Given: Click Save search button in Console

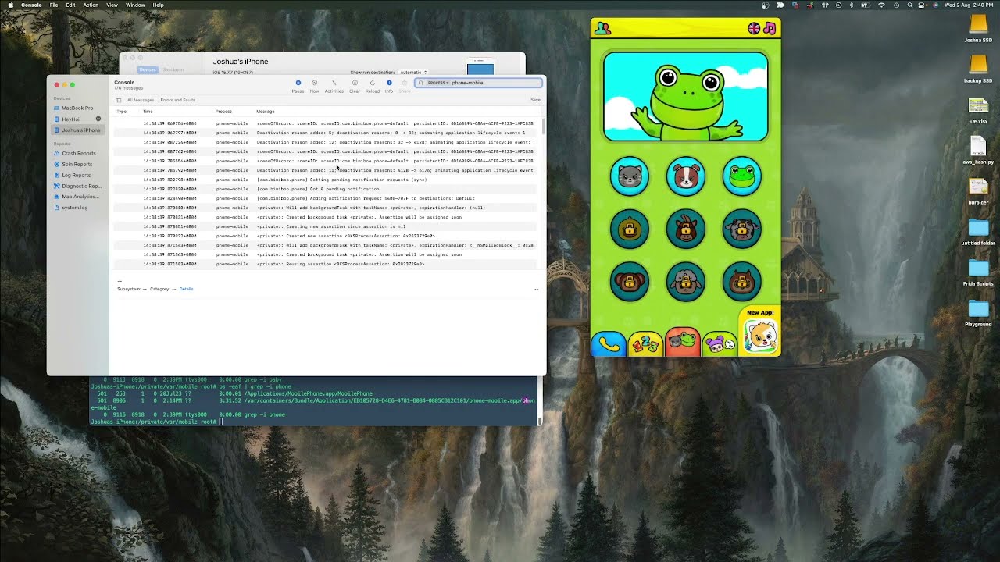Looking at the screenshot, I should [535, 100].
